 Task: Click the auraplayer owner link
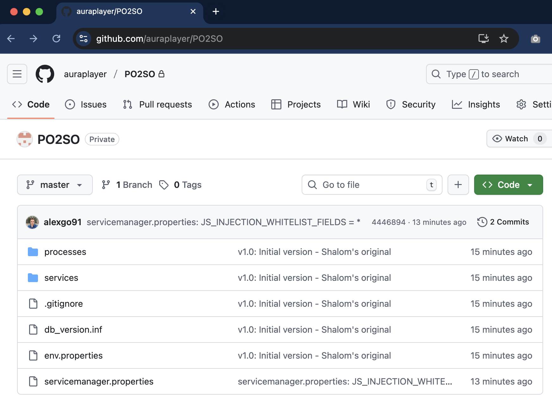click(x=85, y=74)
